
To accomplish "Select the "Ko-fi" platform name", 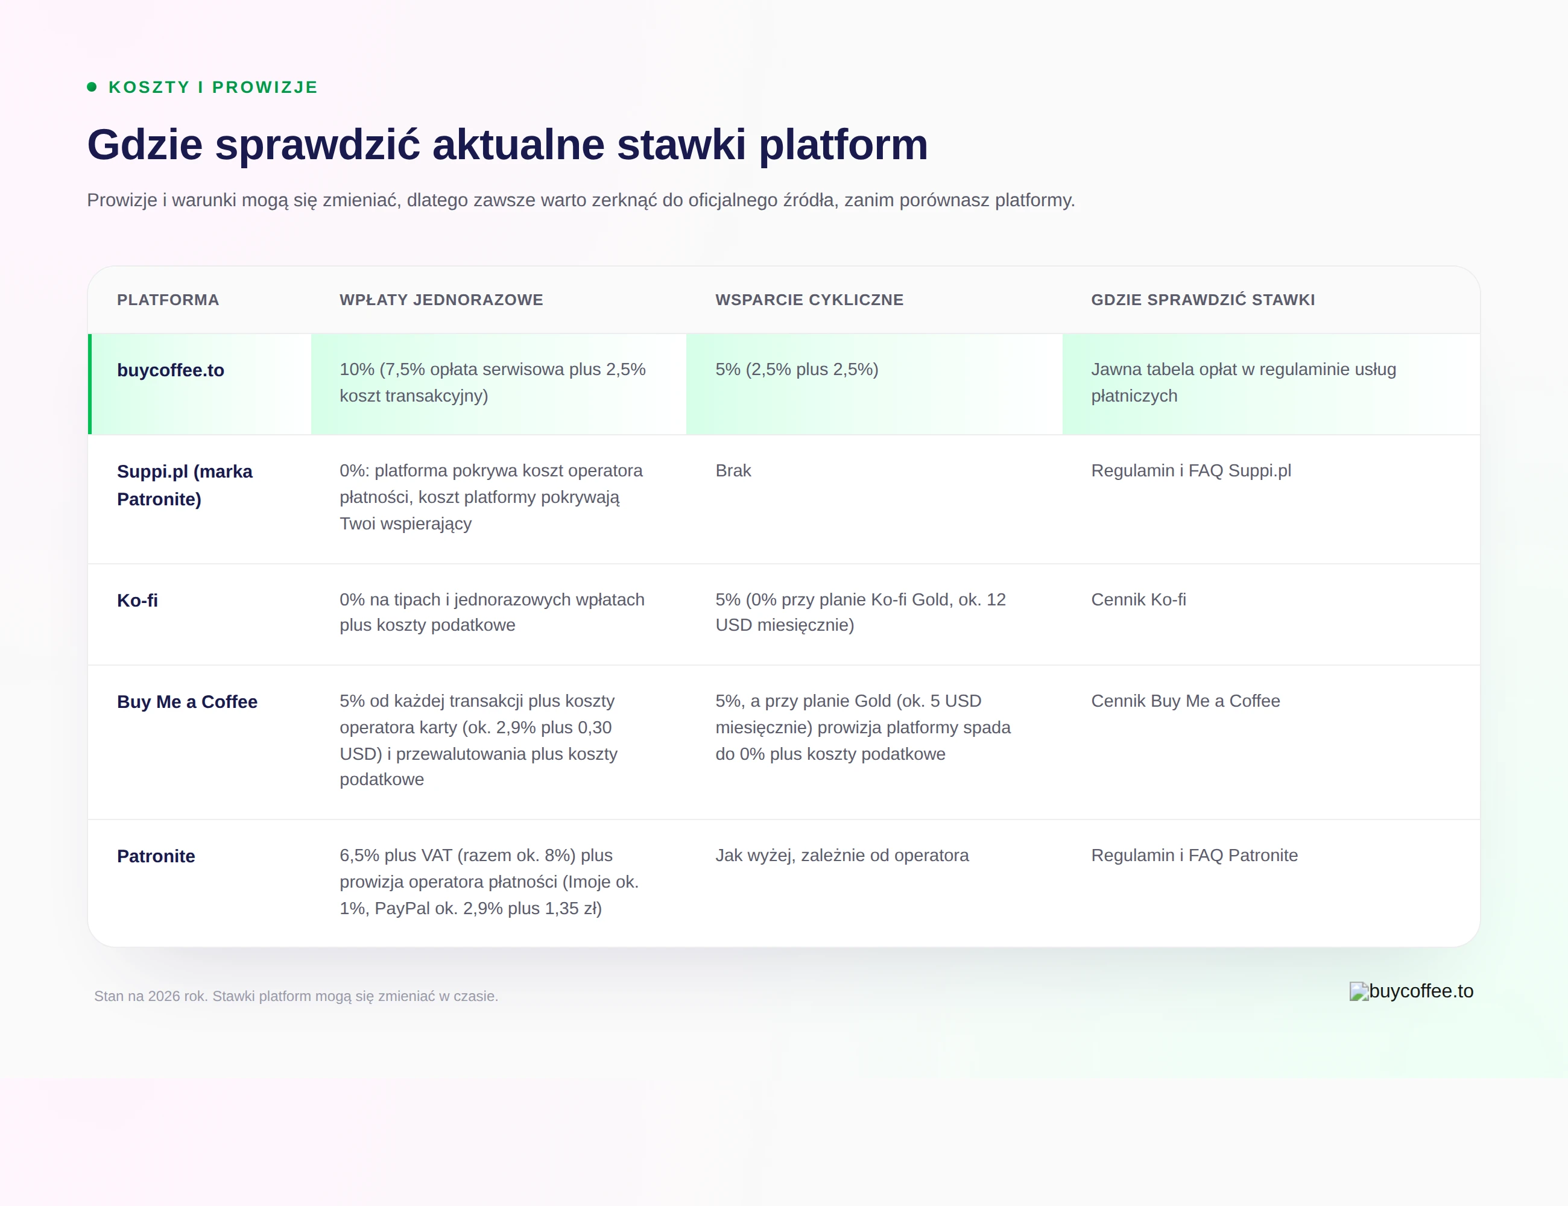I will tap(137, 601).
